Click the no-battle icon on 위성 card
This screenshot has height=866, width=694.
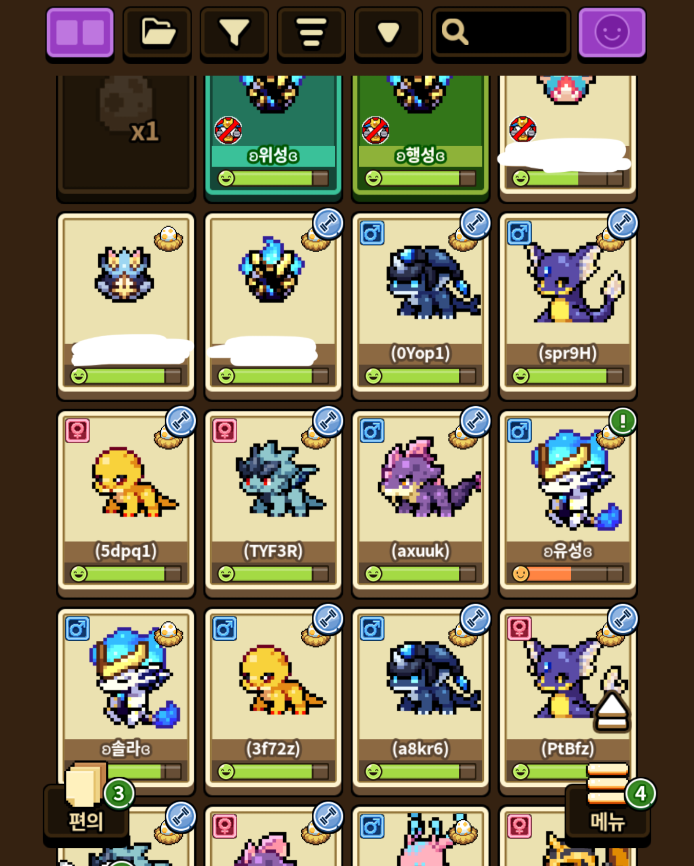pos(228,130)
